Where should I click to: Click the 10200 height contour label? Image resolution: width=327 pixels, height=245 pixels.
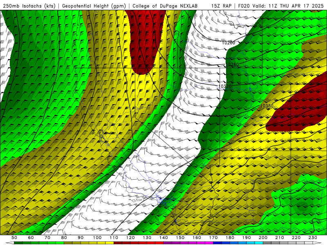point(228,43)
